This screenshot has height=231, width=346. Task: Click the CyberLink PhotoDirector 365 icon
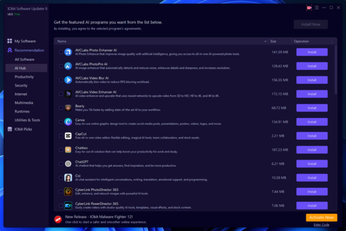pos(68,192)
